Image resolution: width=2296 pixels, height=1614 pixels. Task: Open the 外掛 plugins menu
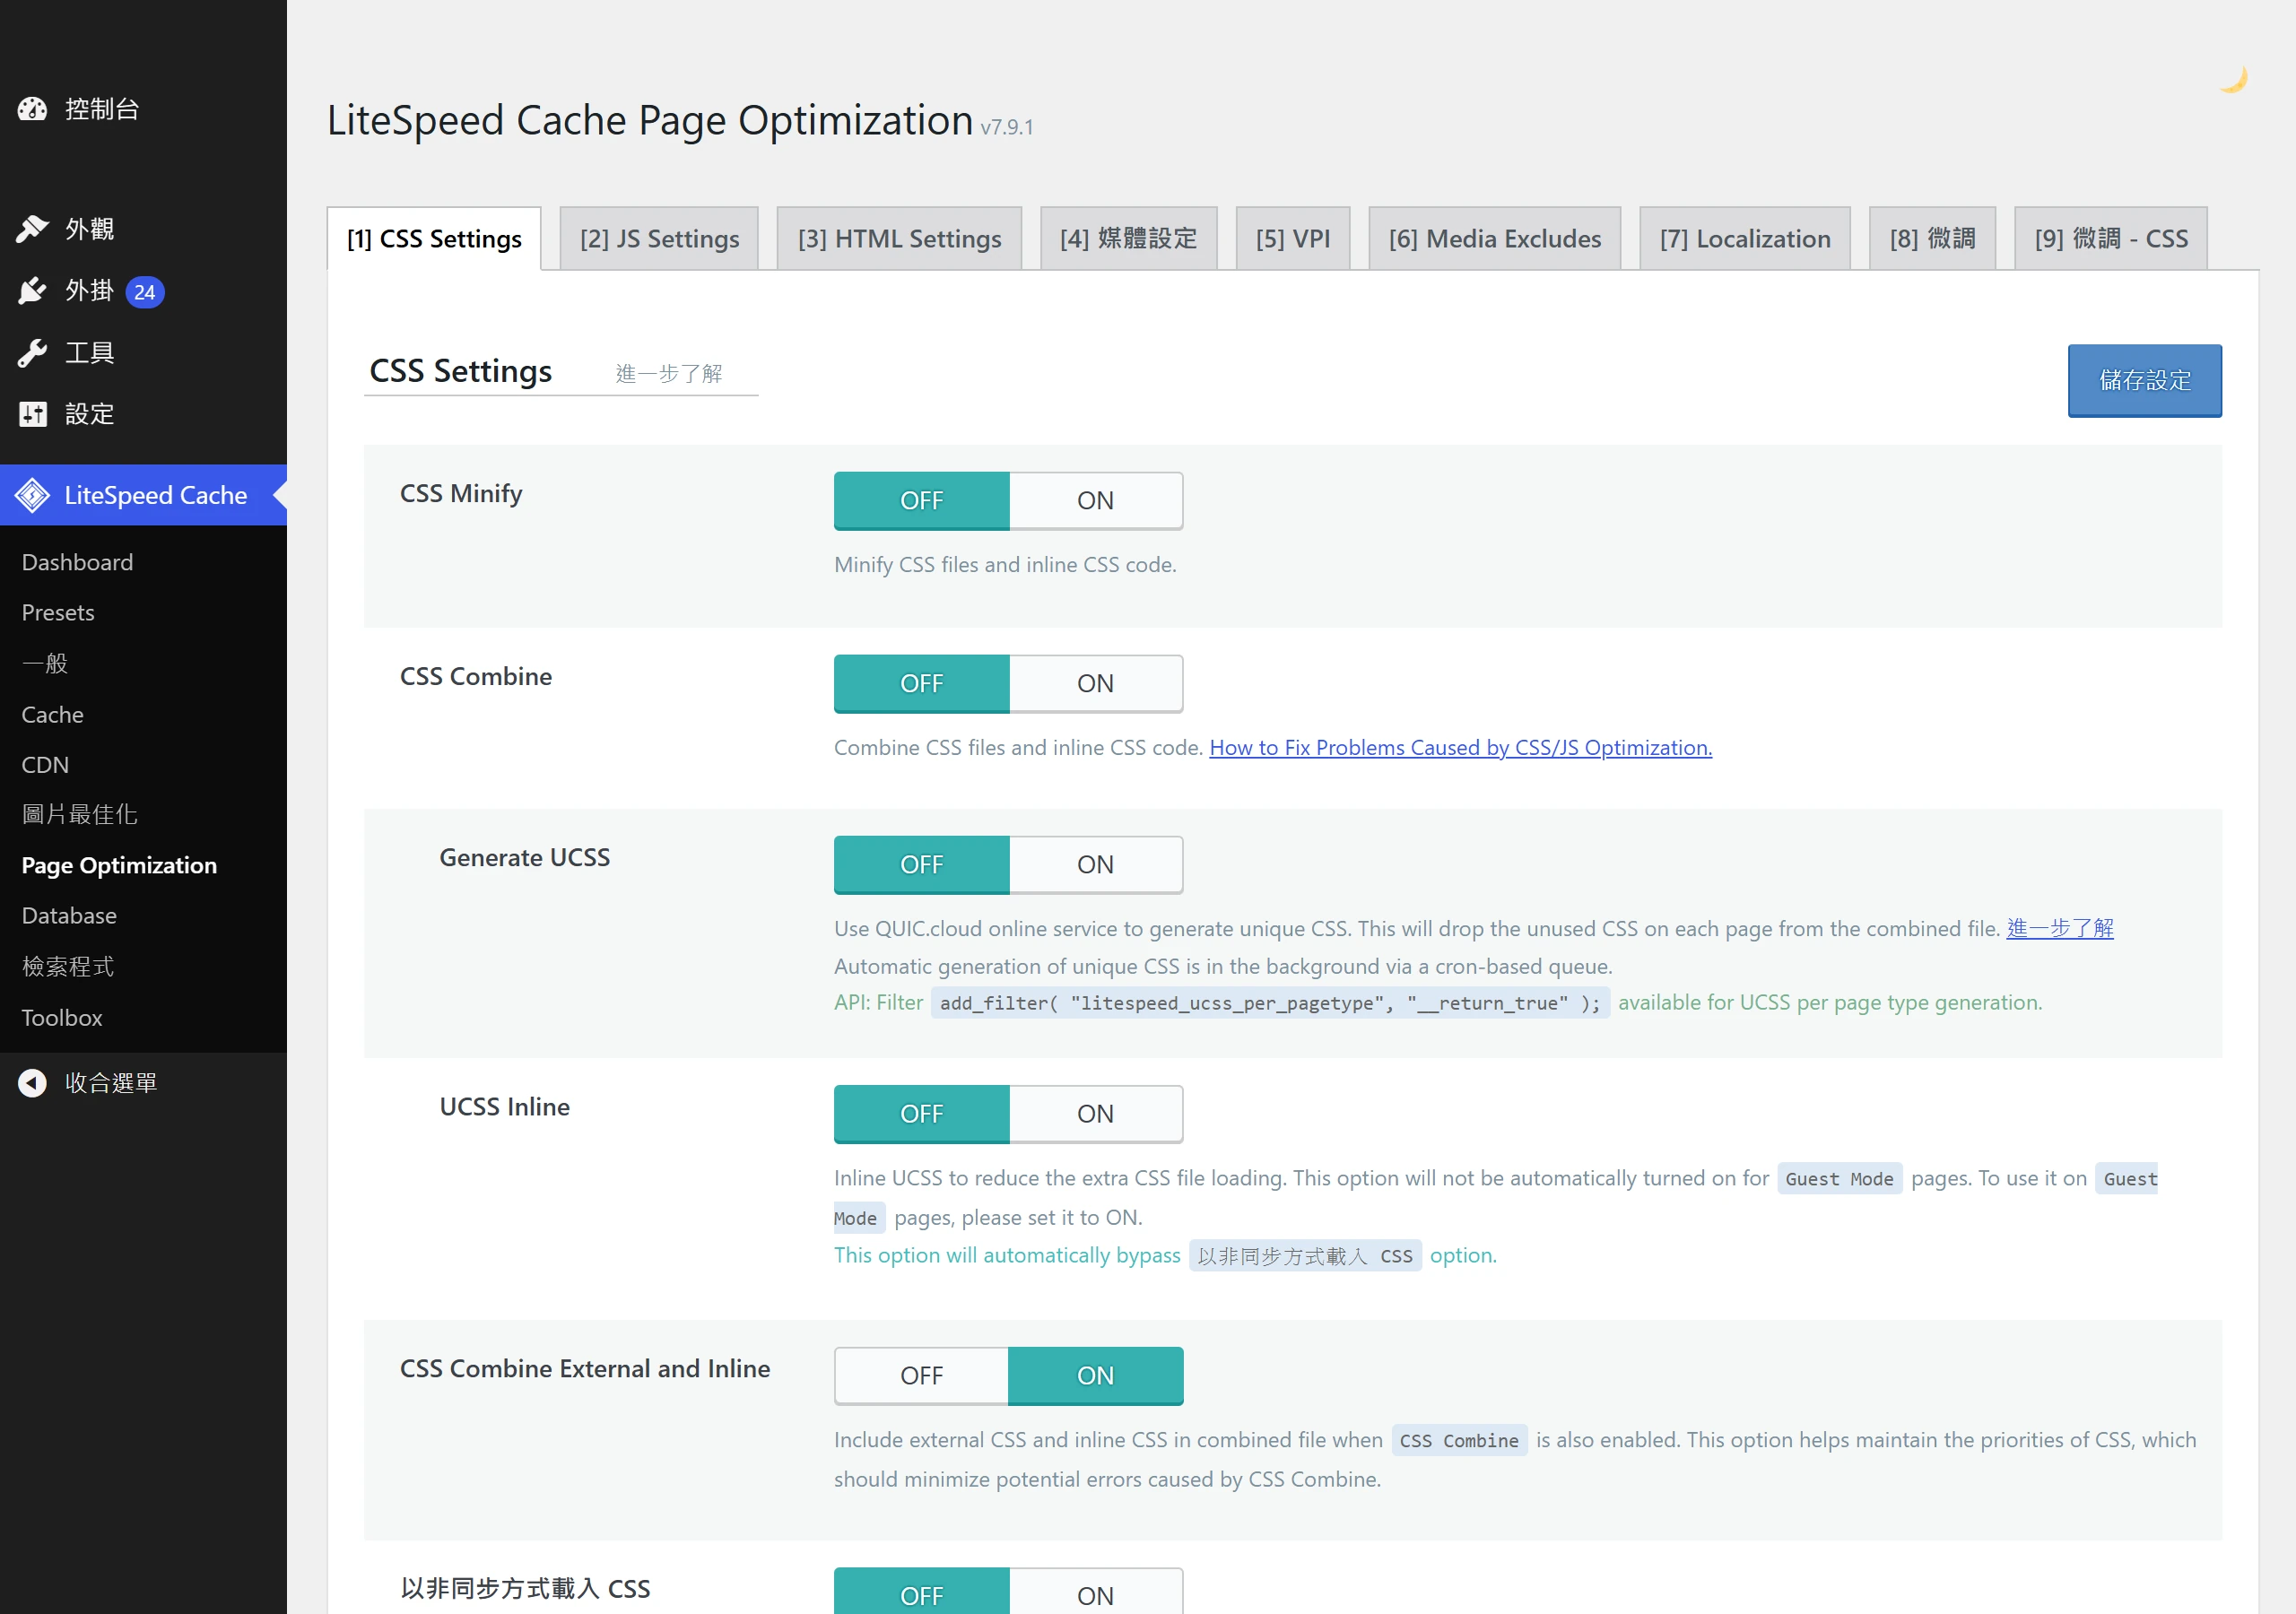point(143,291)
